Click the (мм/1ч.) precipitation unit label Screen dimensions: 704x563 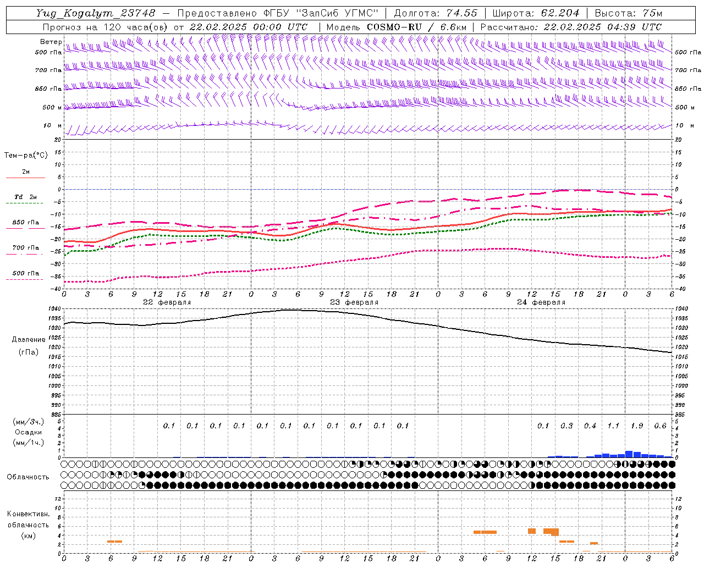pyautogui.click(x=29, y=443)
